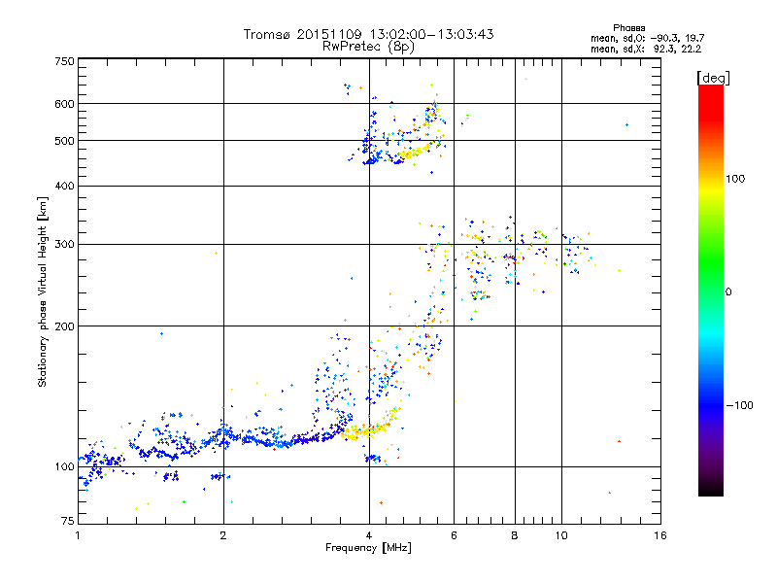Click the y-axis tick label '400'
The image size is (777, 583).
(x=65, y=187)
